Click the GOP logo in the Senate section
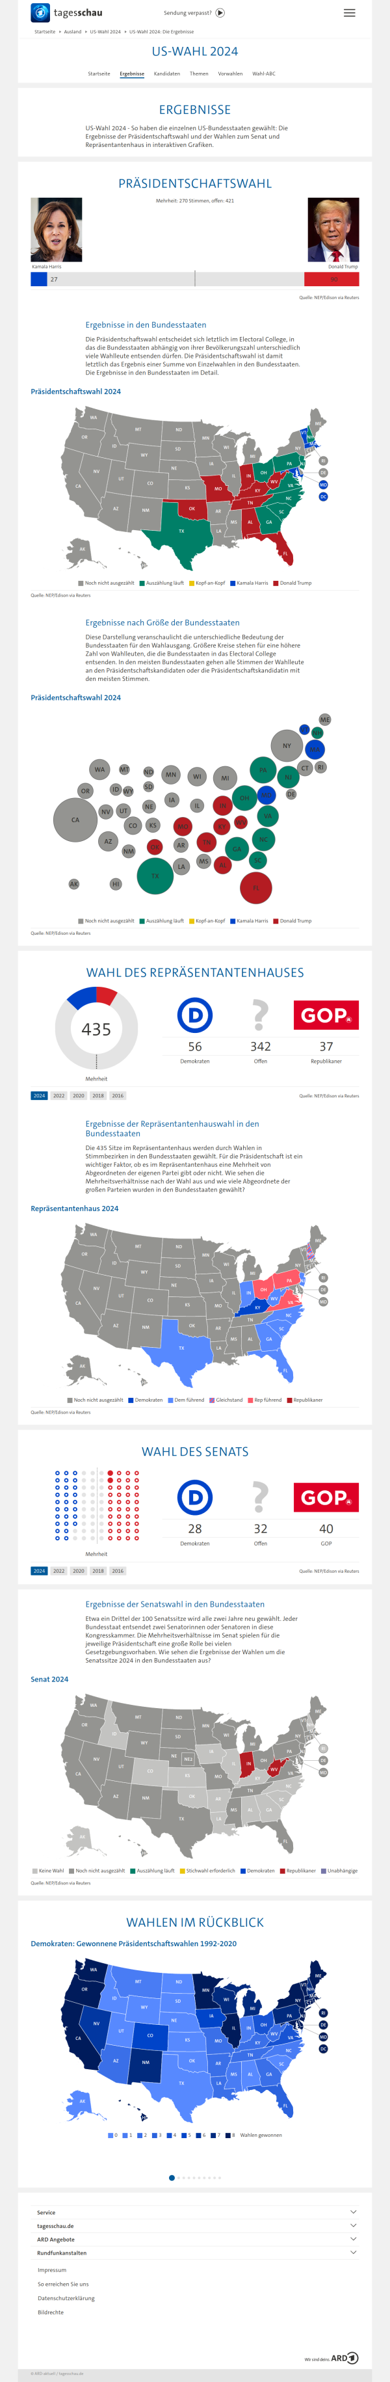The height and width of the screenshot is (2382, 390). [x=326, y=1497]
